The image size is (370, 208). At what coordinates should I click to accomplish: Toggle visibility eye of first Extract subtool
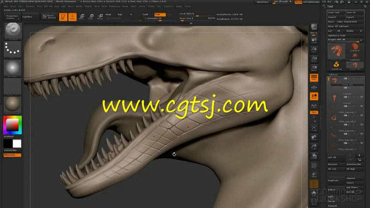point(362,97)
